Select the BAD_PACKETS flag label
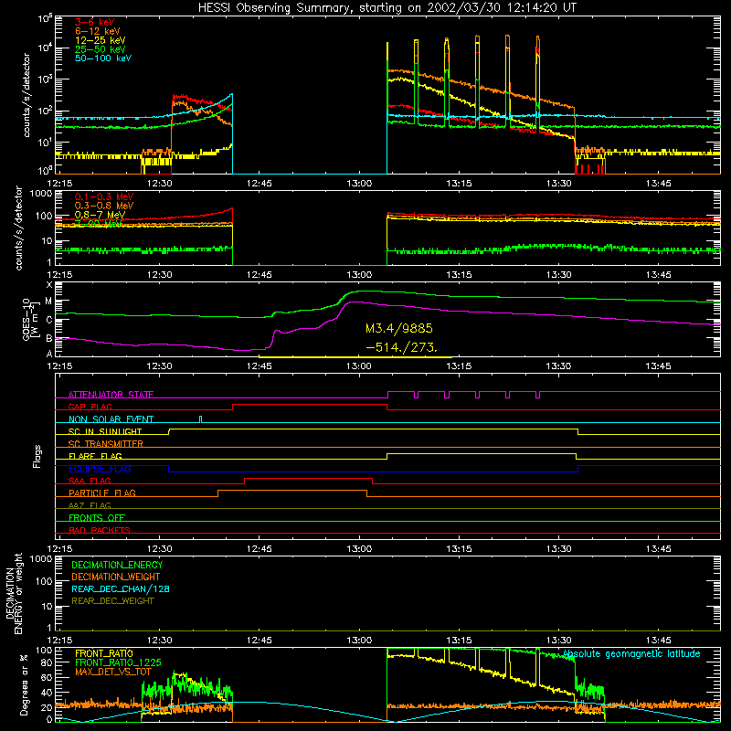This screenshot has height=731, width=731. (x=100, y=530)
